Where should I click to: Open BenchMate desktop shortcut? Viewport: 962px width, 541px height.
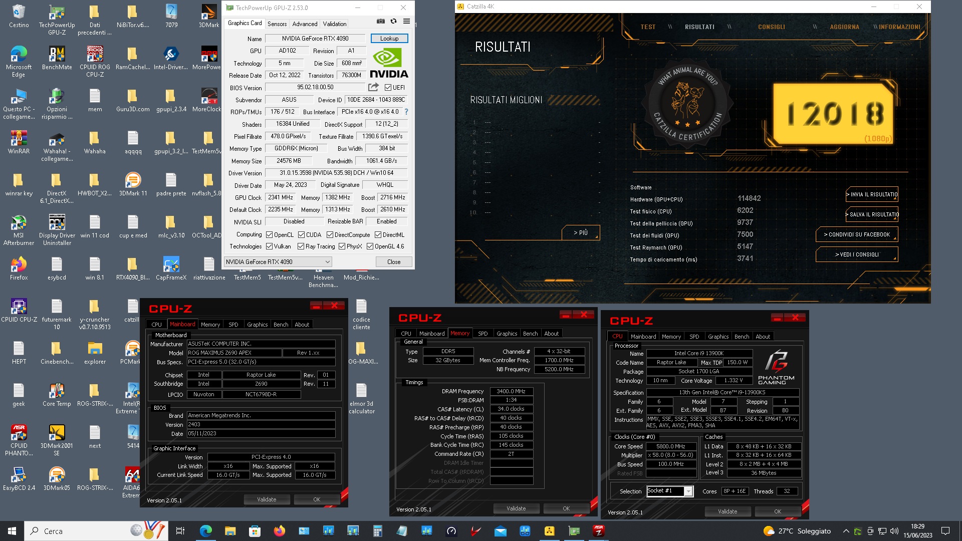[x=57, y=58]
